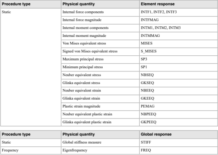218x155 pixels.
Task: Click the GKSEQ response cell
Action: tap(179, 83)
